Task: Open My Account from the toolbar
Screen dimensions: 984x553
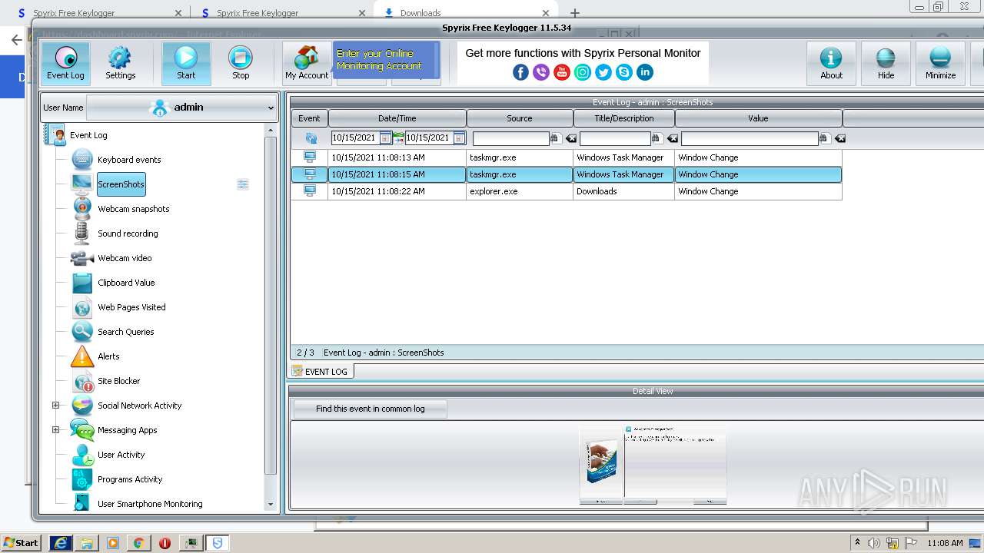Action: coord(307,63)
